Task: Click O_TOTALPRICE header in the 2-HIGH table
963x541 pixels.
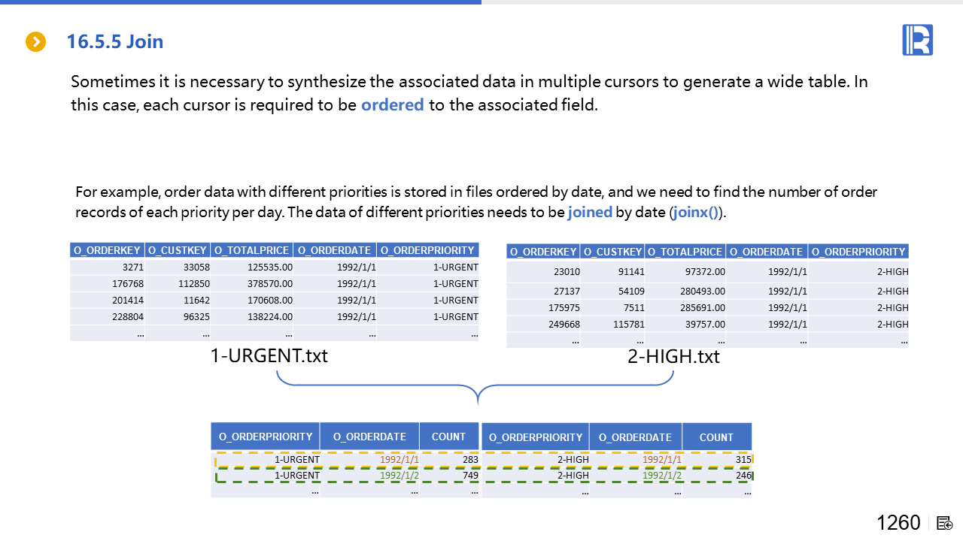Action: click(x=685, y=252)
